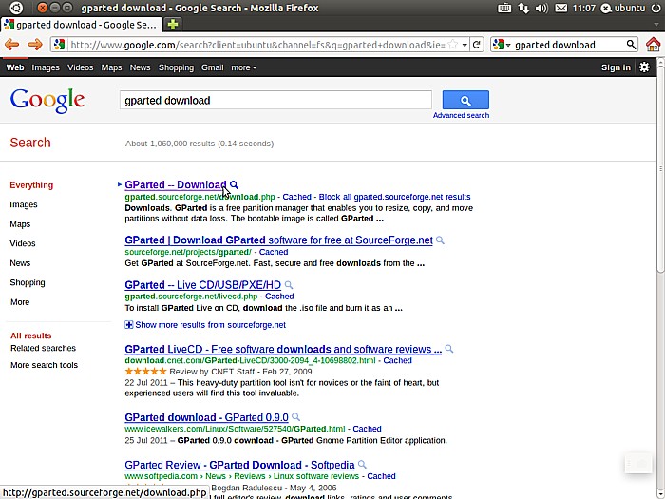
Task: Click the Firefox URL address field
Action: tap(257, 45)
